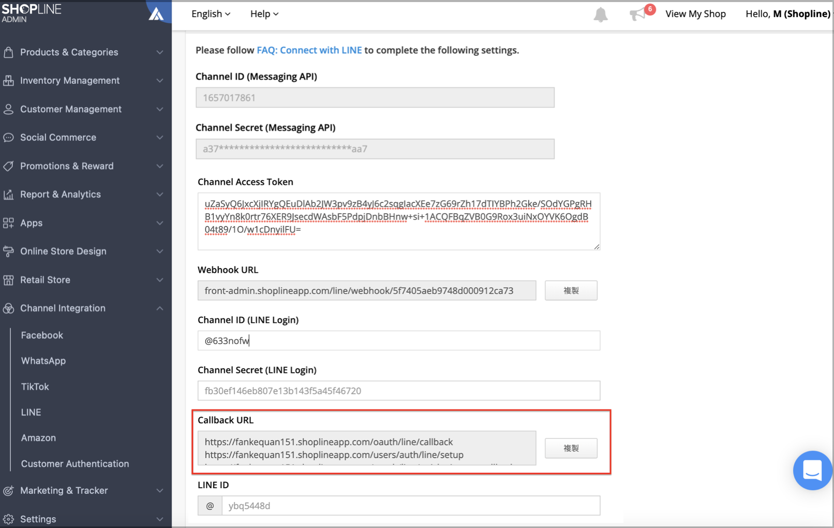
Task: Click the Channel Secret (Messaging API) field
Action: coord(375,149)
